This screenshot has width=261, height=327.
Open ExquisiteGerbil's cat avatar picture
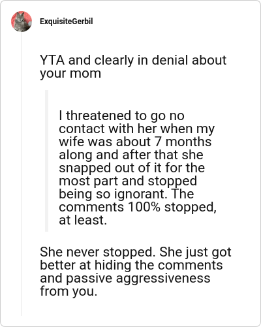(x=22, y=22)
